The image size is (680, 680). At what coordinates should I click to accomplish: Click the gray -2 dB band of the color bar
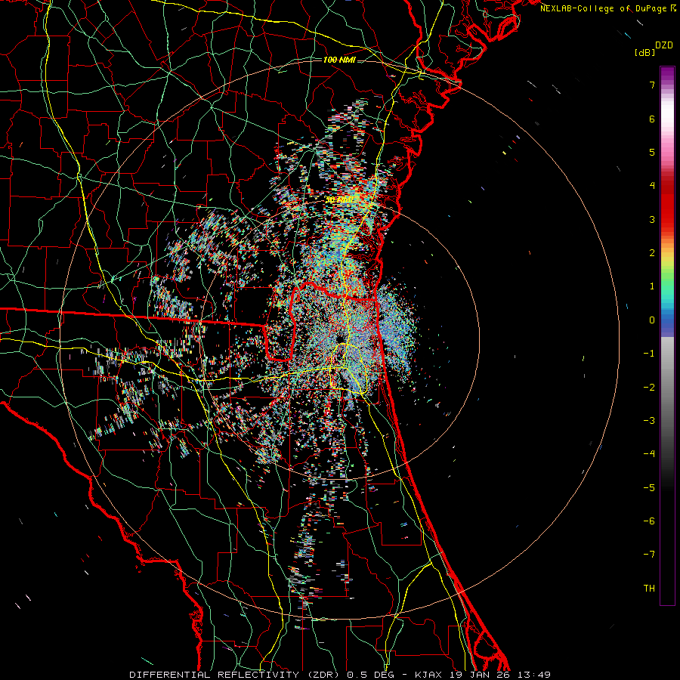click(x=667, y=387)
